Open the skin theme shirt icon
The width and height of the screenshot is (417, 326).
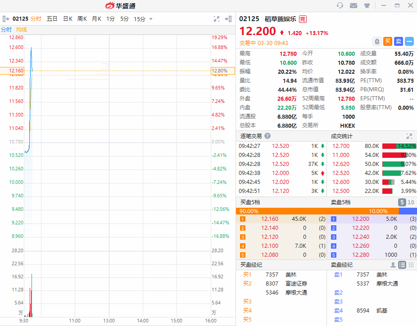click(x=367, y=5)
